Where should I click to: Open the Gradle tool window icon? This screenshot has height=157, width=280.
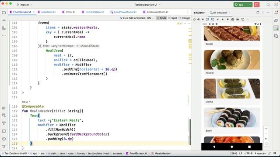[276, 20]
